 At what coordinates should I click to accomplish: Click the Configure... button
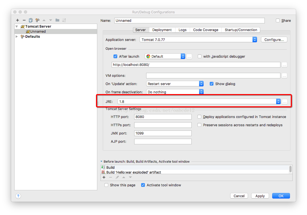tap(274, 40)
